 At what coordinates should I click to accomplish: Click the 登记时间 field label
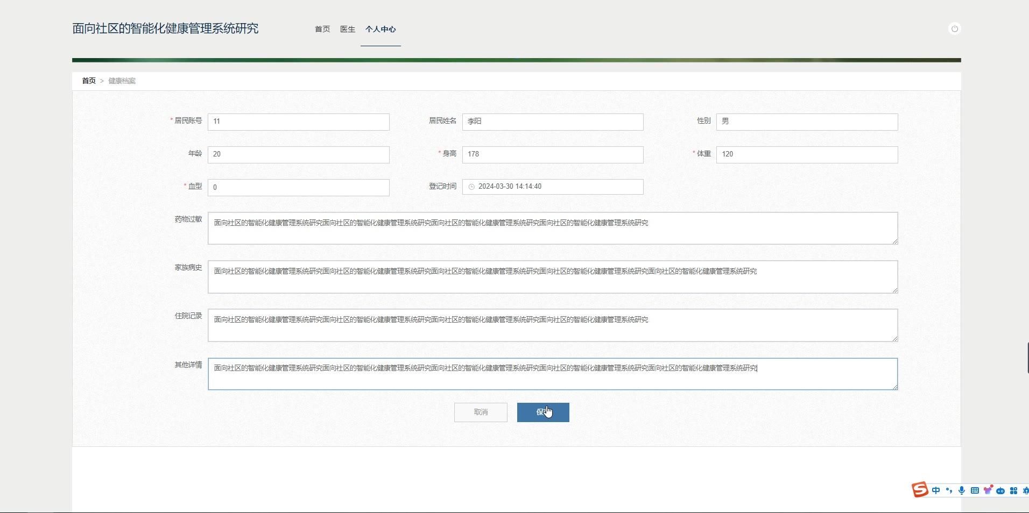point(442,186)
